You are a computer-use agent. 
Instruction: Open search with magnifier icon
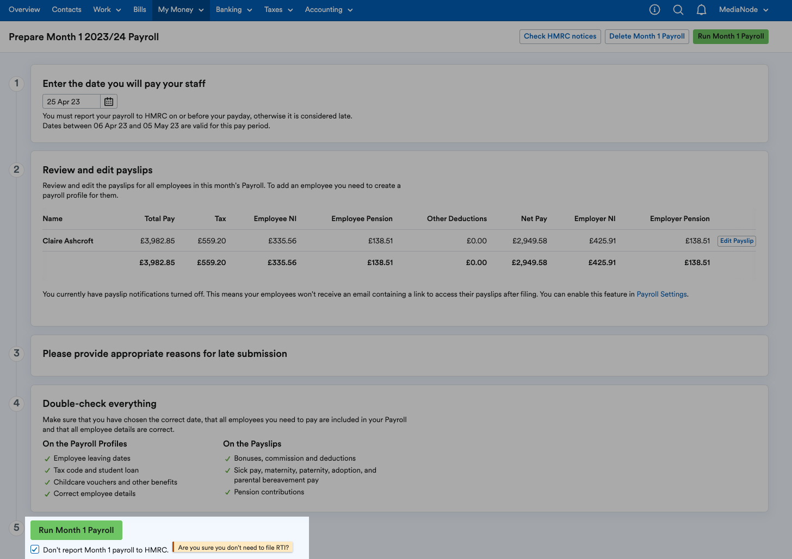pyautogui.click(x=678, y=10)
